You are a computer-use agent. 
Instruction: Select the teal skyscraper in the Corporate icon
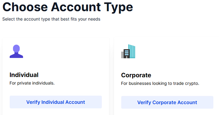click(132, 51)
